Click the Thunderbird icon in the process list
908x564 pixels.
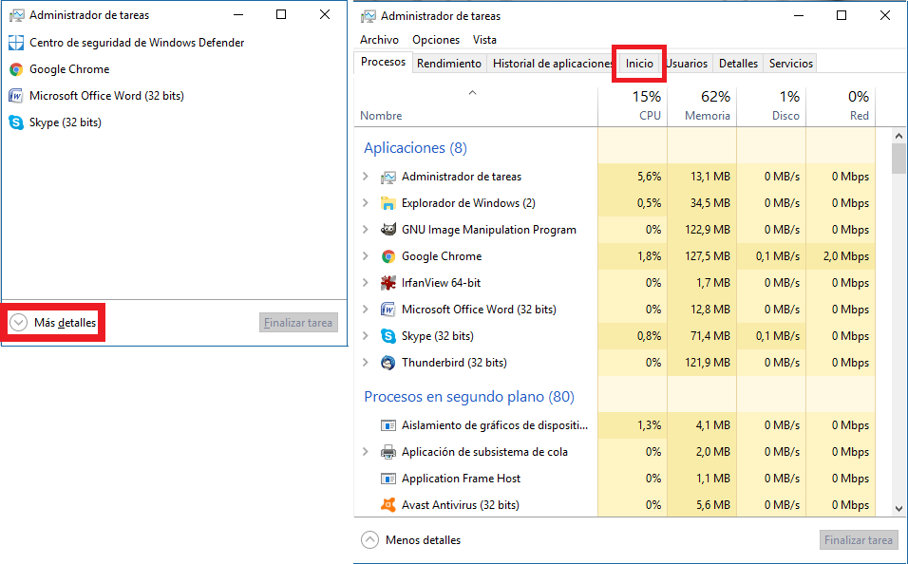click(x=388, y=363)
